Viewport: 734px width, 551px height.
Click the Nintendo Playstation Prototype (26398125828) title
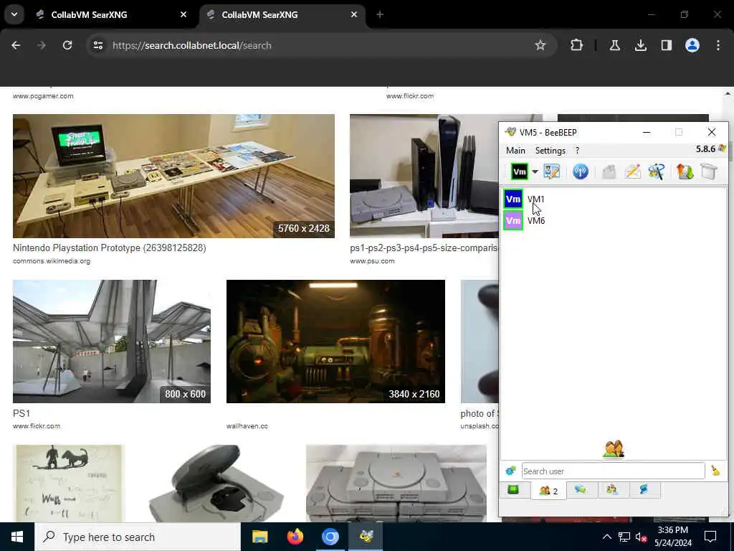click(x=110, y=248)
